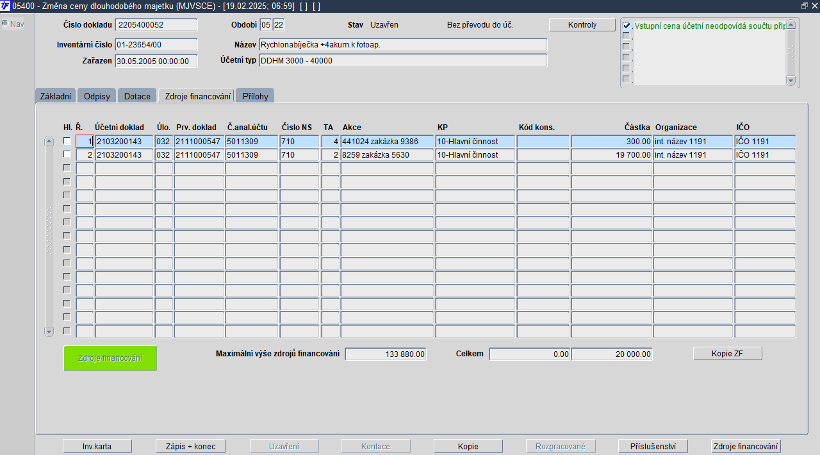Click the Celkem field showing 0.00
820x455 pixels.
pos(530,354)
